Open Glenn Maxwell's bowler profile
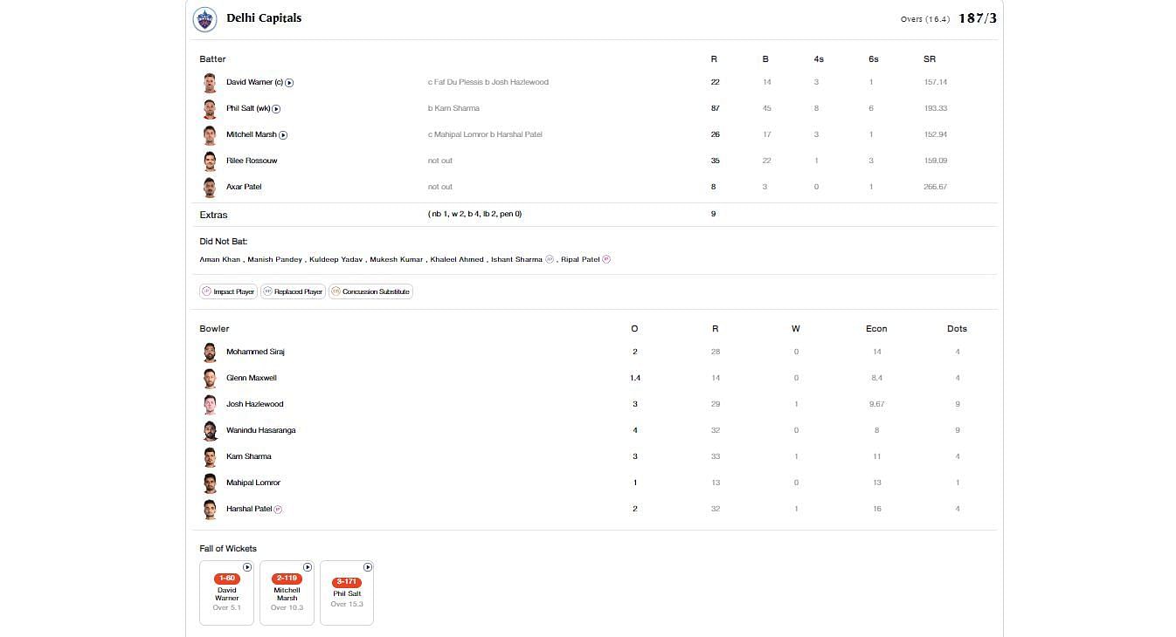The height and width of the screenshot is (637, 1176). coord(251,378)
